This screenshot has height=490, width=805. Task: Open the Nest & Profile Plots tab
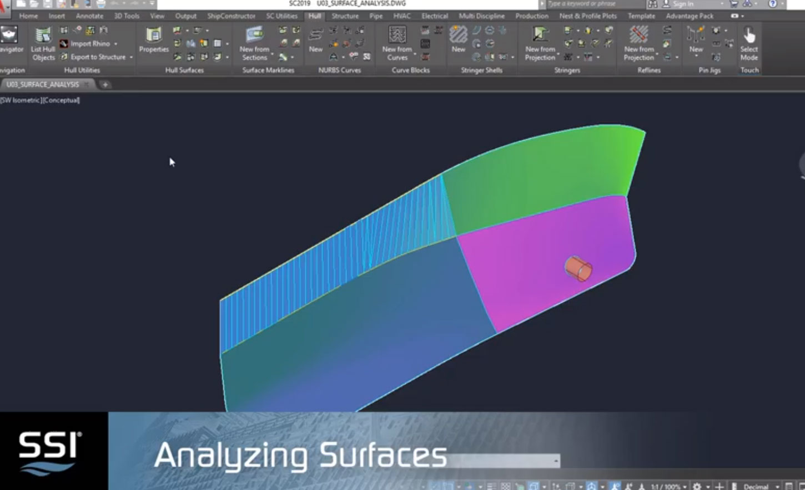point(588,16)
